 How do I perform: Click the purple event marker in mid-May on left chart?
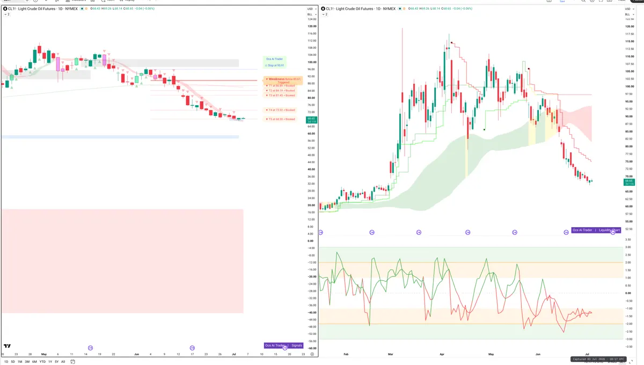(90, 348)
